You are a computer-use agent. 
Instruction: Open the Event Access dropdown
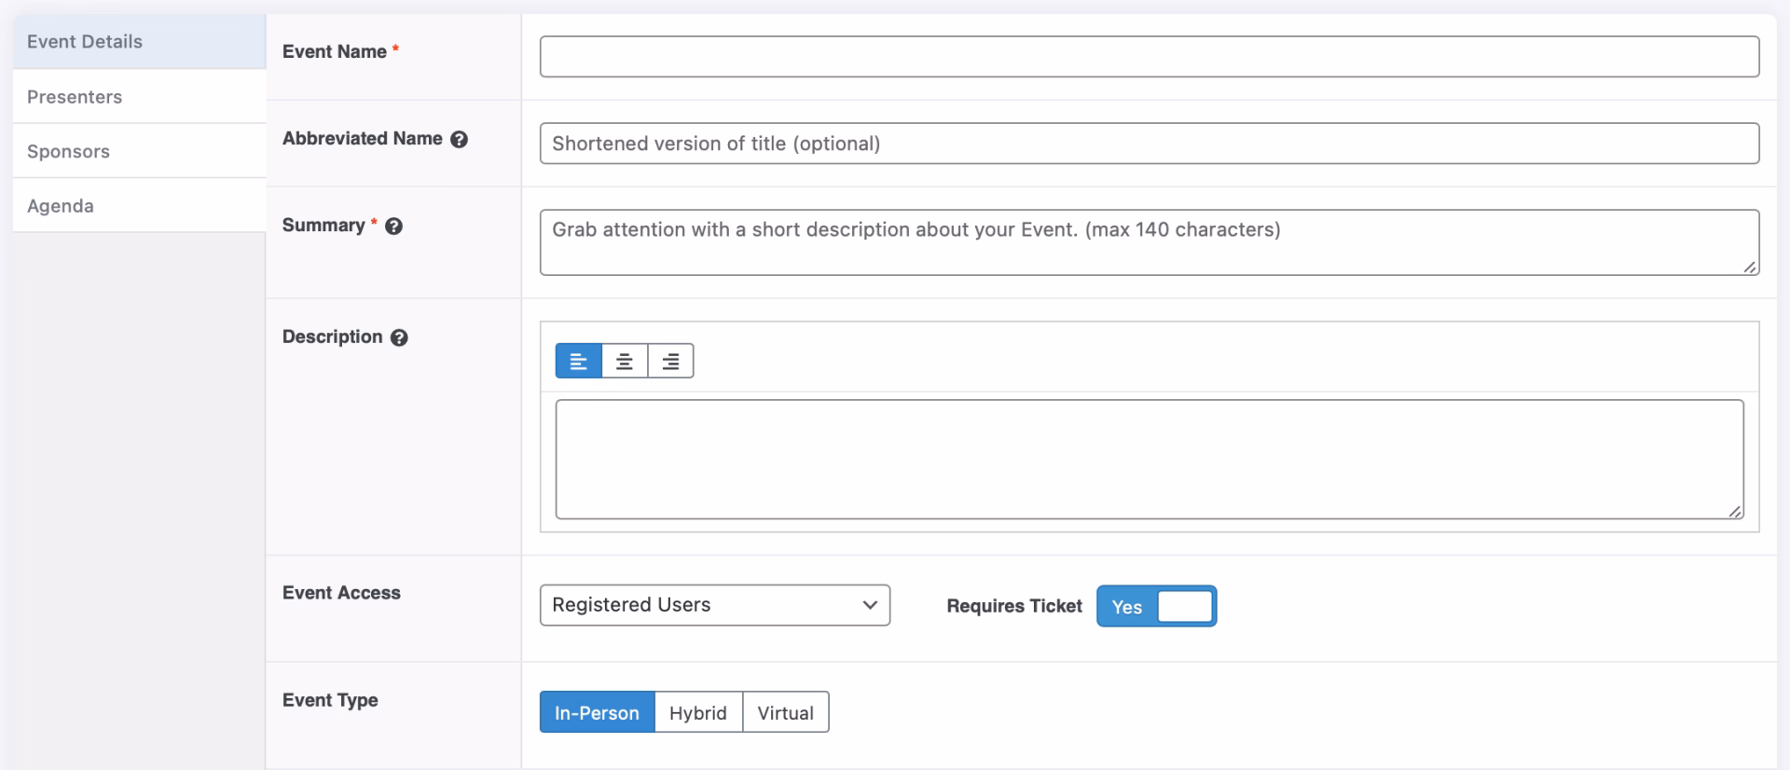[714, 605]
